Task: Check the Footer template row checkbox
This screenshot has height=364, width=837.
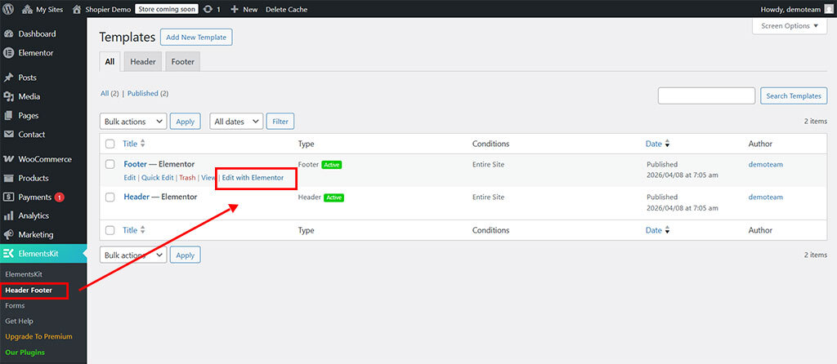Action: (x=110, y=165)
